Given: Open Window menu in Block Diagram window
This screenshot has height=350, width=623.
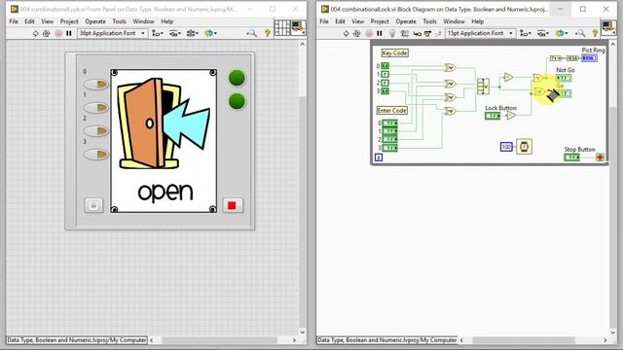Looking at the screenshot, I should tap(454, 21).
